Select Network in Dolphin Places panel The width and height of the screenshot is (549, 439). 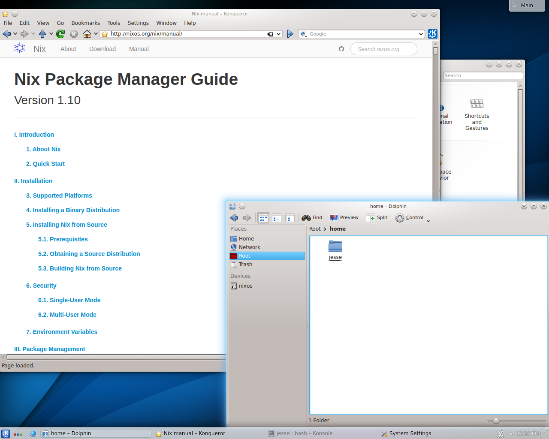(267, 247)
